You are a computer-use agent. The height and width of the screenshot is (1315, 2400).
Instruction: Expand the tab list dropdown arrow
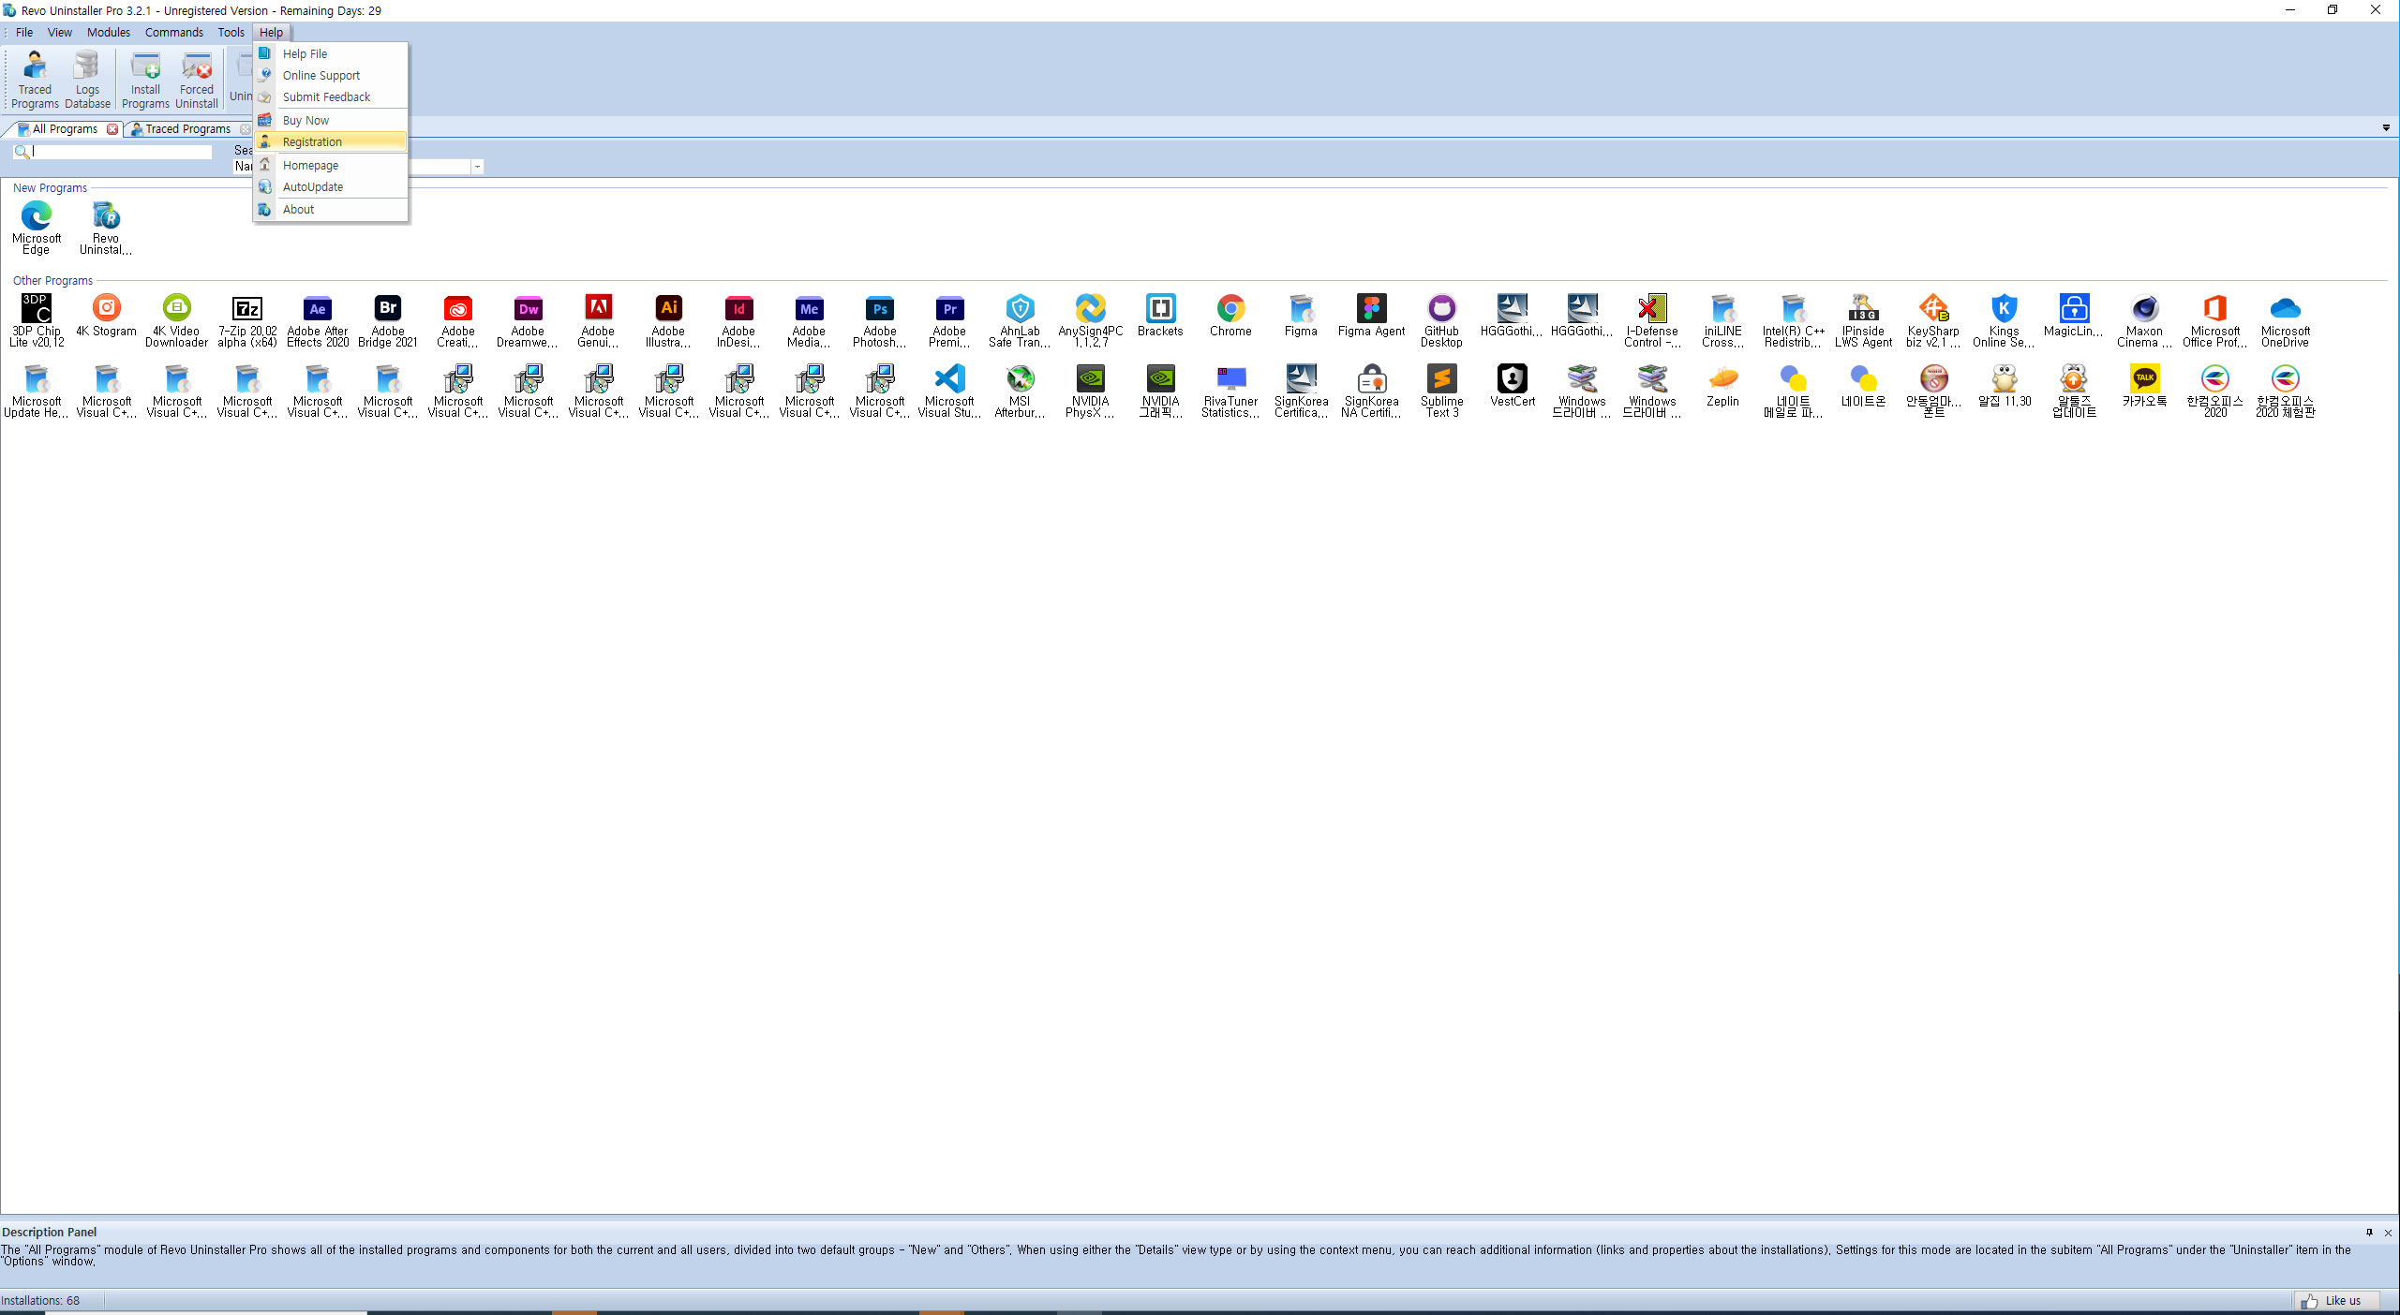(x=2386, y=128)
